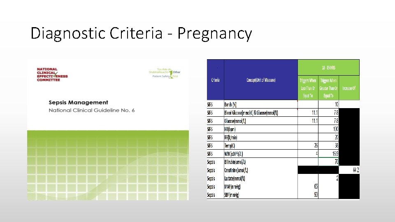Click the "SIRS" label in the Temp row
This screenshot has width=395, height=222.
(x=210, y=146)
